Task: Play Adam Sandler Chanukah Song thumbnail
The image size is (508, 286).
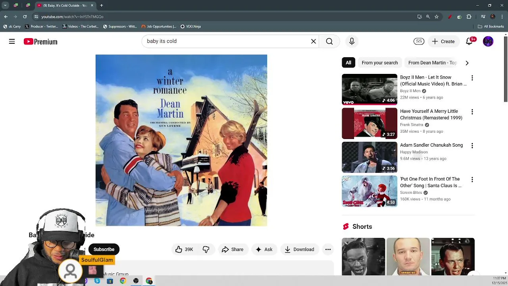Action: (369, 157)
